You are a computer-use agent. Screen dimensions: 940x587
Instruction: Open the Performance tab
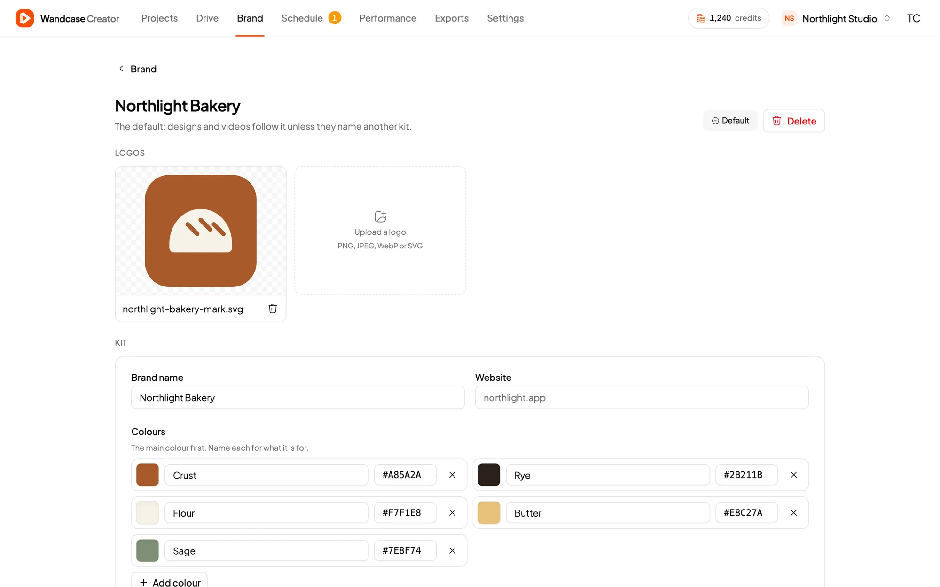pos(388,18)
